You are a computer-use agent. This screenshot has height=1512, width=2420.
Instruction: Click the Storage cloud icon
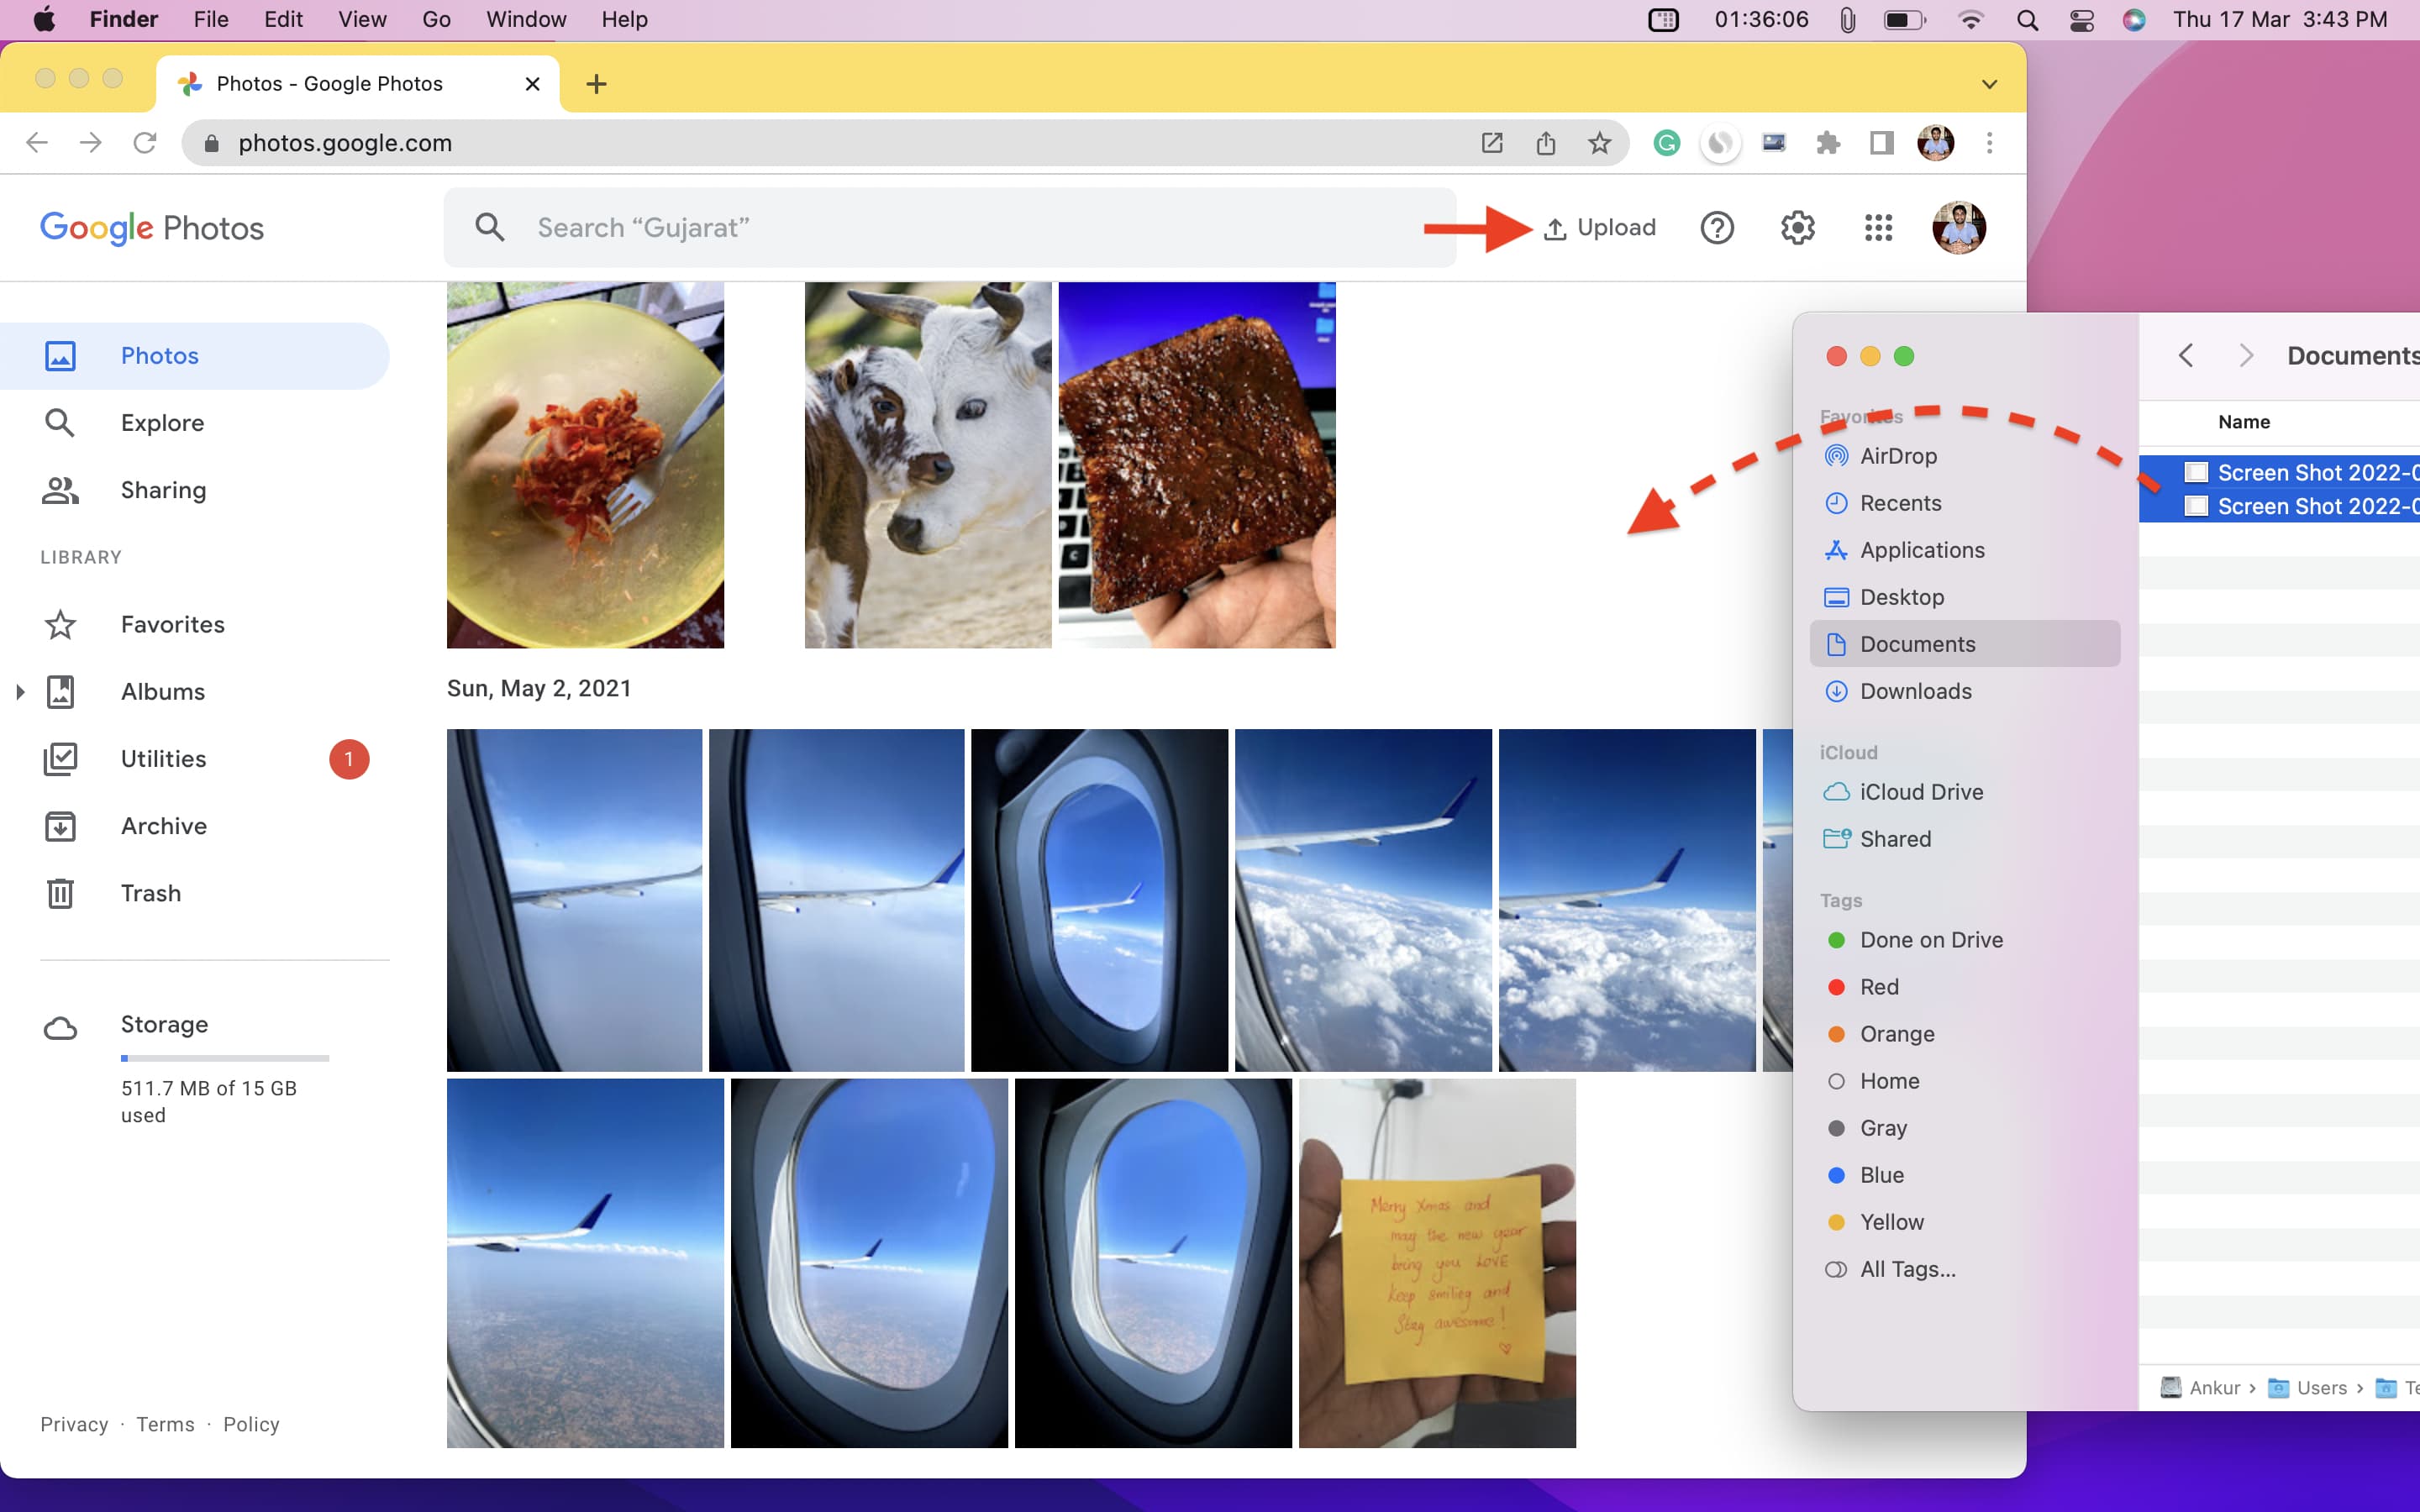tap(60, 1028)
